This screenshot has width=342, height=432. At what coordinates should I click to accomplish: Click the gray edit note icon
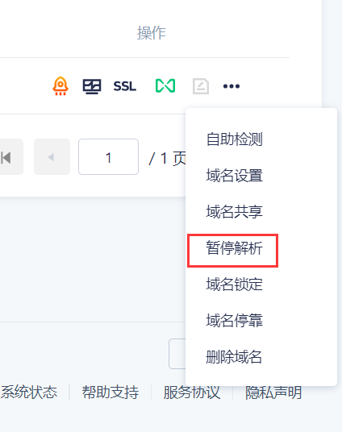201,86
